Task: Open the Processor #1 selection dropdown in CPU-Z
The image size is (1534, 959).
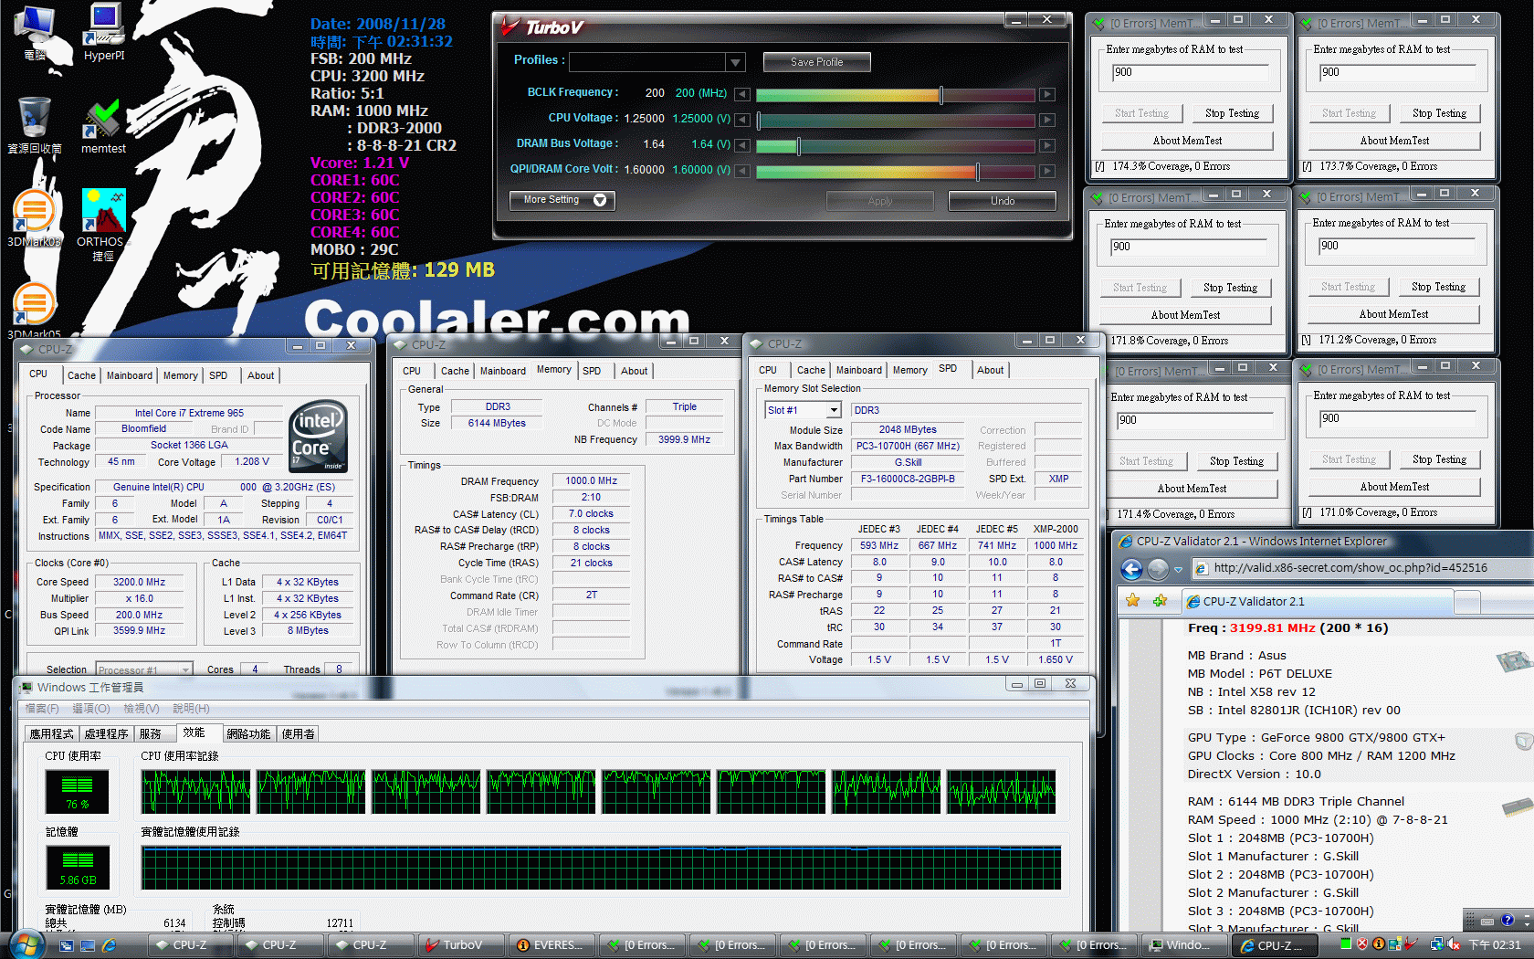Action: (185, 669)
